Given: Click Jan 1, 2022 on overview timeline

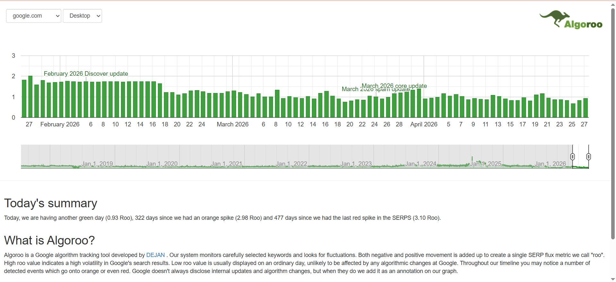Looking at the screenshot, I should (291, 164).
